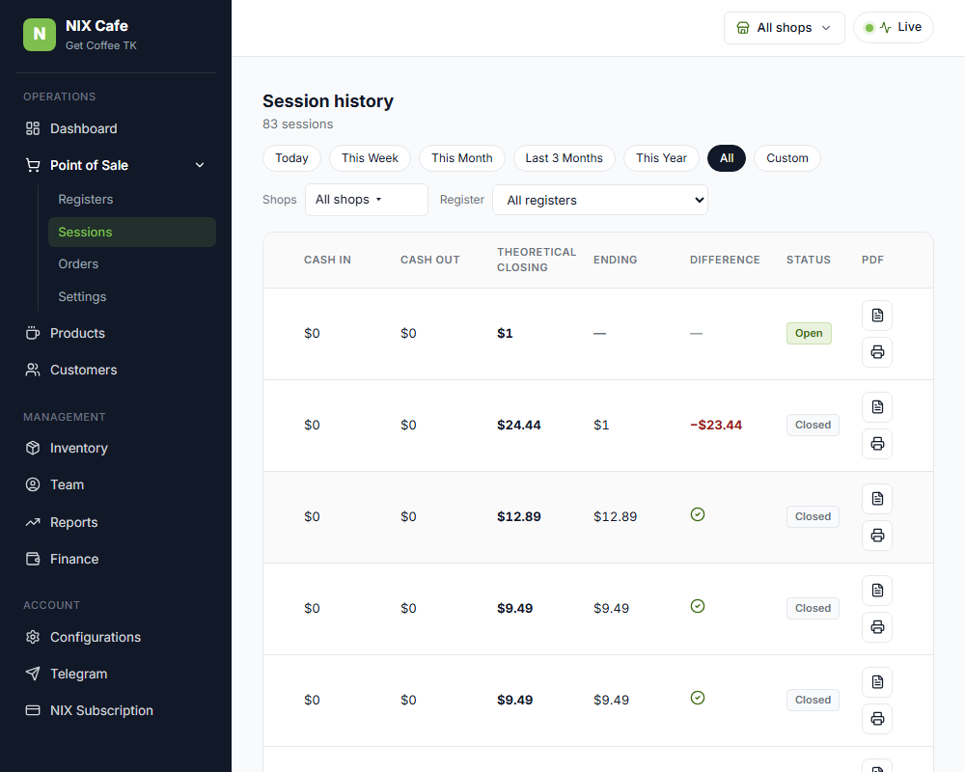965x772 pixels.
Task: Filter sessions by Last 3 Months
Action: point(565,158)
